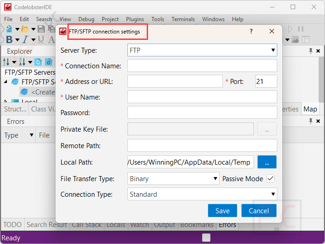Image resolution: width=325 pixels, height=244 pixels.
Task: Open the Project menu
Action: click(x=110, y=19)
